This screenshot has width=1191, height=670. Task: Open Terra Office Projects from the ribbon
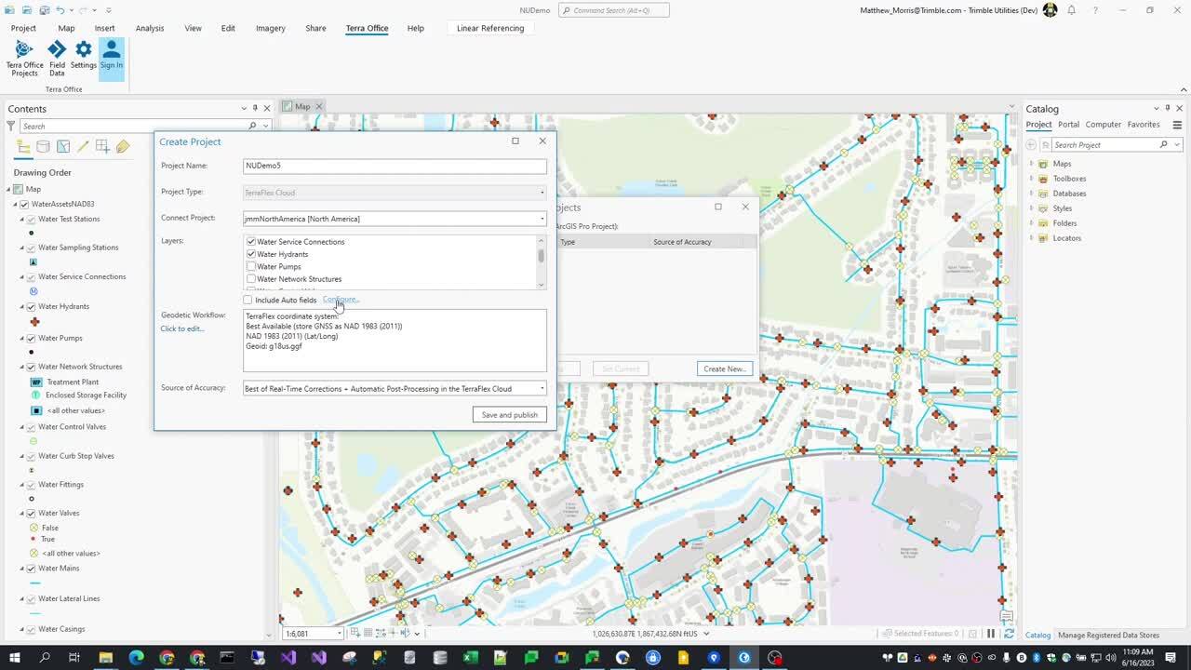click(24, 58)
